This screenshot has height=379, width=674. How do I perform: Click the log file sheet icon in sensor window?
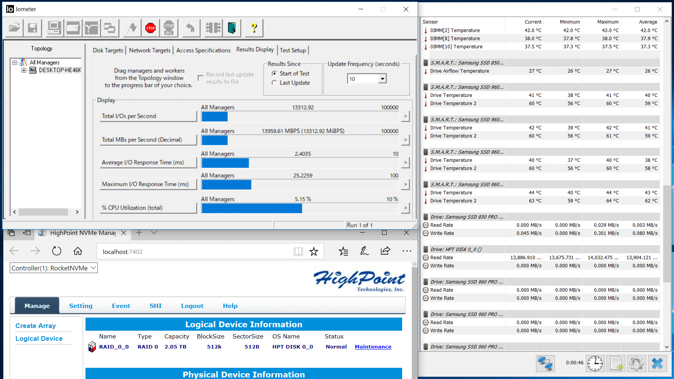(x=616, y=364)
